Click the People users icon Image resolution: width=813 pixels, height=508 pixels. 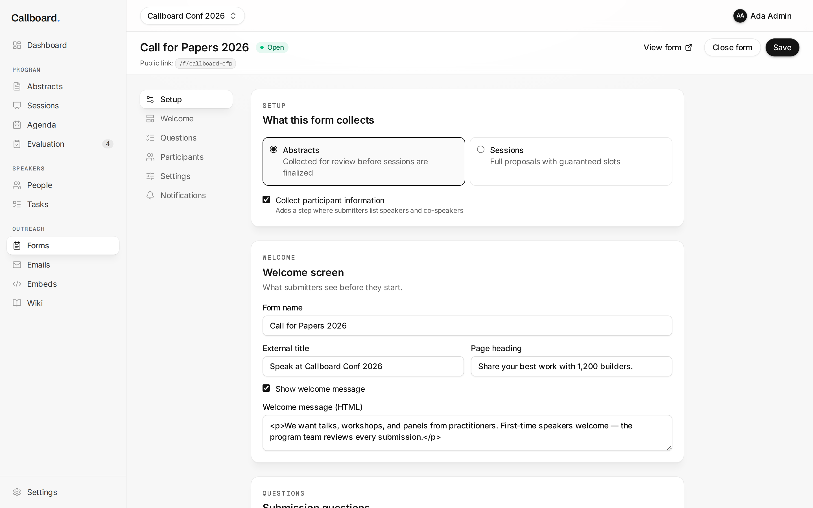17,185
